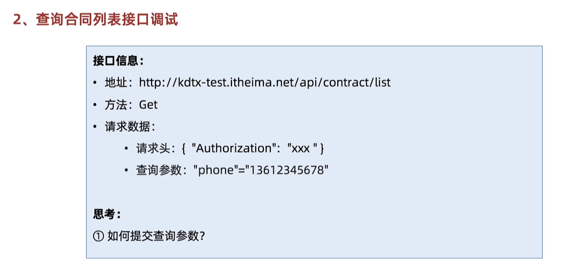Image resolution: width=561 pixels, height=275 pixels.
Task: Select the "Authorization" header key
Action: pyautogui.click(x=232, y=148)
